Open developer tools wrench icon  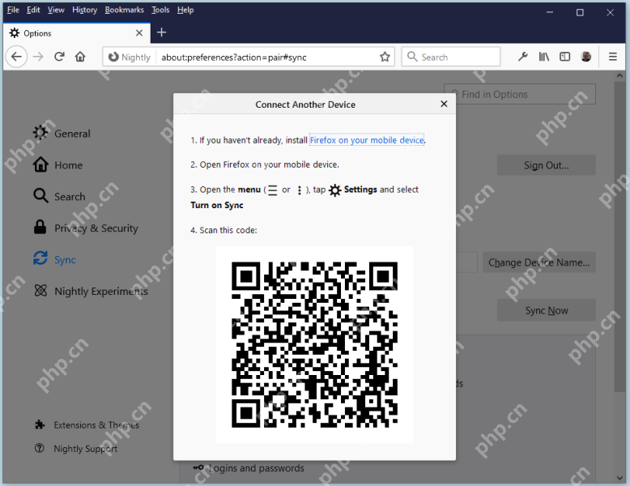click(523, 57)
